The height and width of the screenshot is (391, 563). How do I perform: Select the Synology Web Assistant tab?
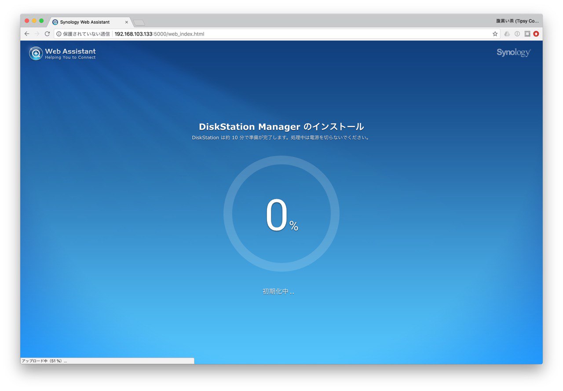(x=89, y=22)
